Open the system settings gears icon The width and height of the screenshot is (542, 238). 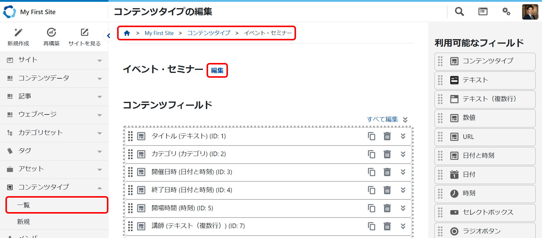[x=506, y=12]
